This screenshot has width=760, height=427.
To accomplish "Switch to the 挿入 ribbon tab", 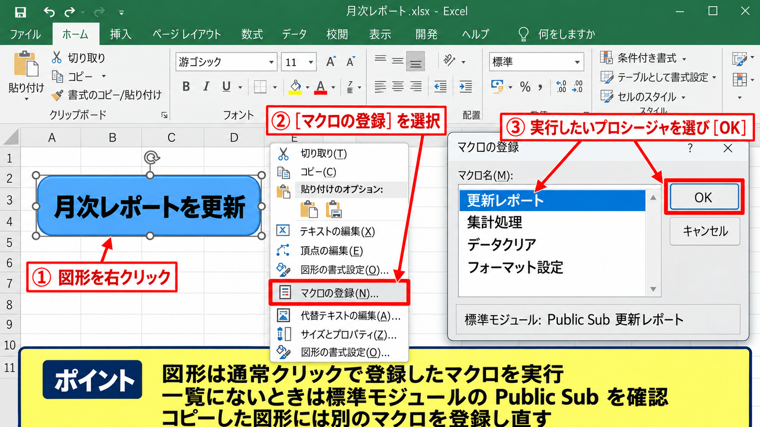I will pyautogui.click(x=120, y=34).
